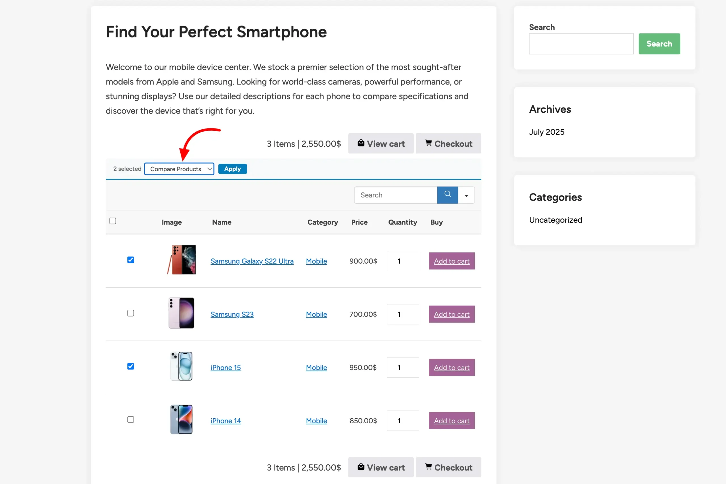Uncheck the iPhone 15 row checkbox
The height and width of the screenshot is (484, 726).
130,366
